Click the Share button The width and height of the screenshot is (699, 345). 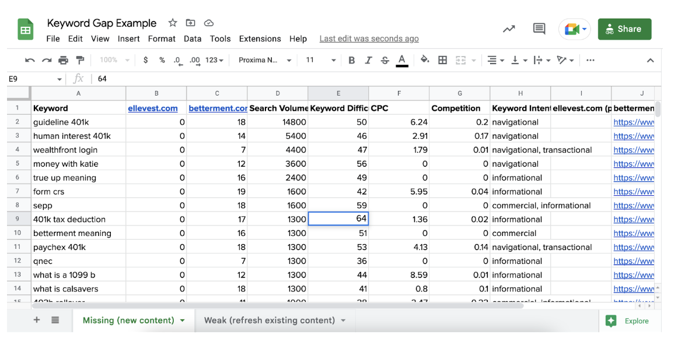tap(624, 28)
